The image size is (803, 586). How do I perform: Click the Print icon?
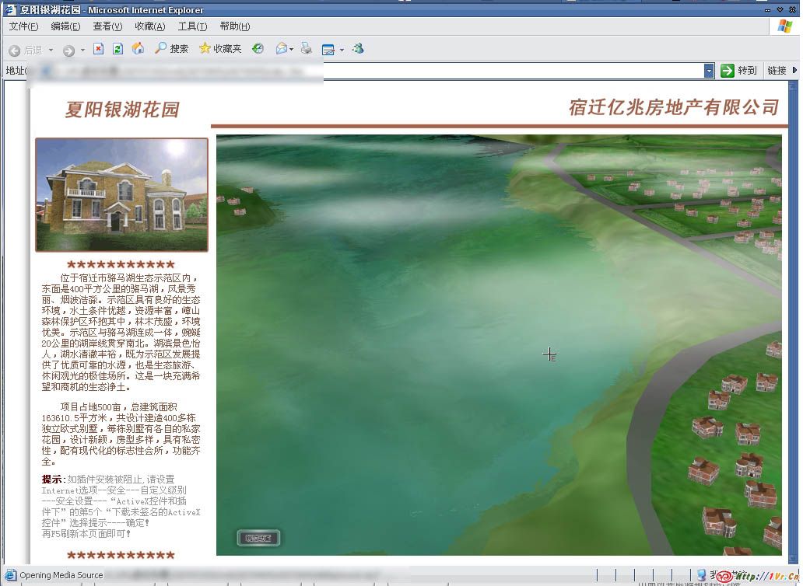coord(307,49)
